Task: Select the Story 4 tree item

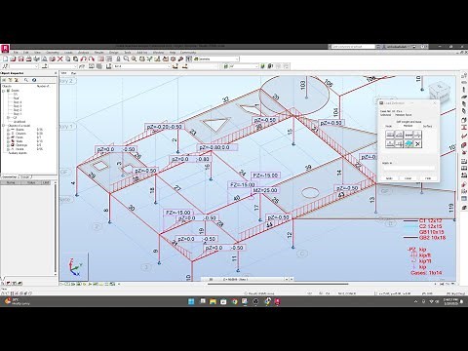Action: point(18,102)
